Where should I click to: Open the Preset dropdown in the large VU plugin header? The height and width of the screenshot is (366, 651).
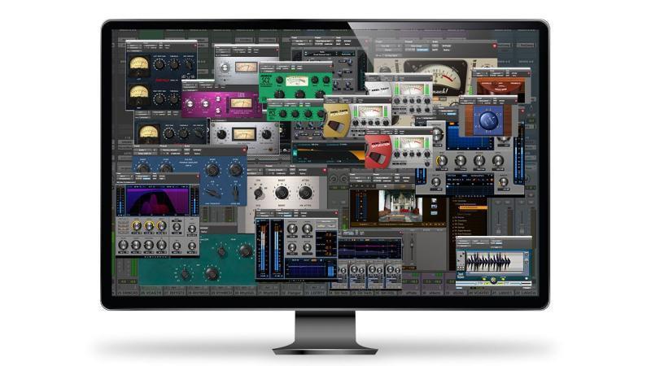(x=417, y=46)
